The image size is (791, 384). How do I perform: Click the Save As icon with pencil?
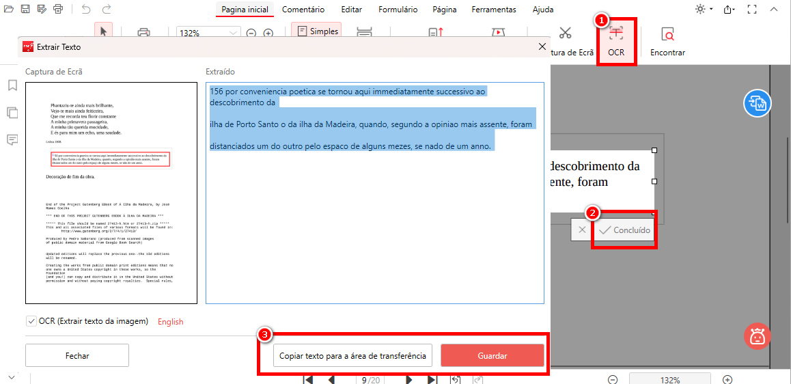click(x=42, y=9)
